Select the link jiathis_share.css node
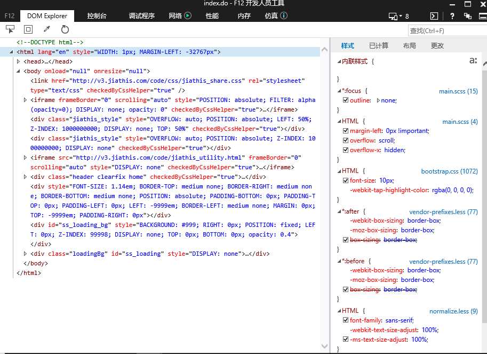The height and width of the screenshot is (354, 487). tap(167, 85)
